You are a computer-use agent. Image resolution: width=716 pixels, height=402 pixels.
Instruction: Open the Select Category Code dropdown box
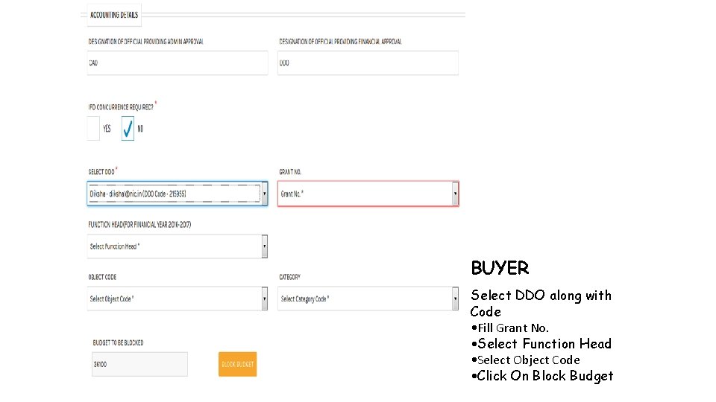tap(364, 299)
